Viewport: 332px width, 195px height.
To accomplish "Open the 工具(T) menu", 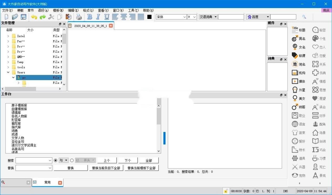I will (x=133, y=11).
